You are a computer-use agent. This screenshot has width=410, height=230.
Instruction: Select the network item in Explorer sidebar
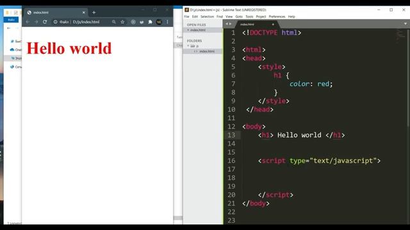click(x=15, y=67)
